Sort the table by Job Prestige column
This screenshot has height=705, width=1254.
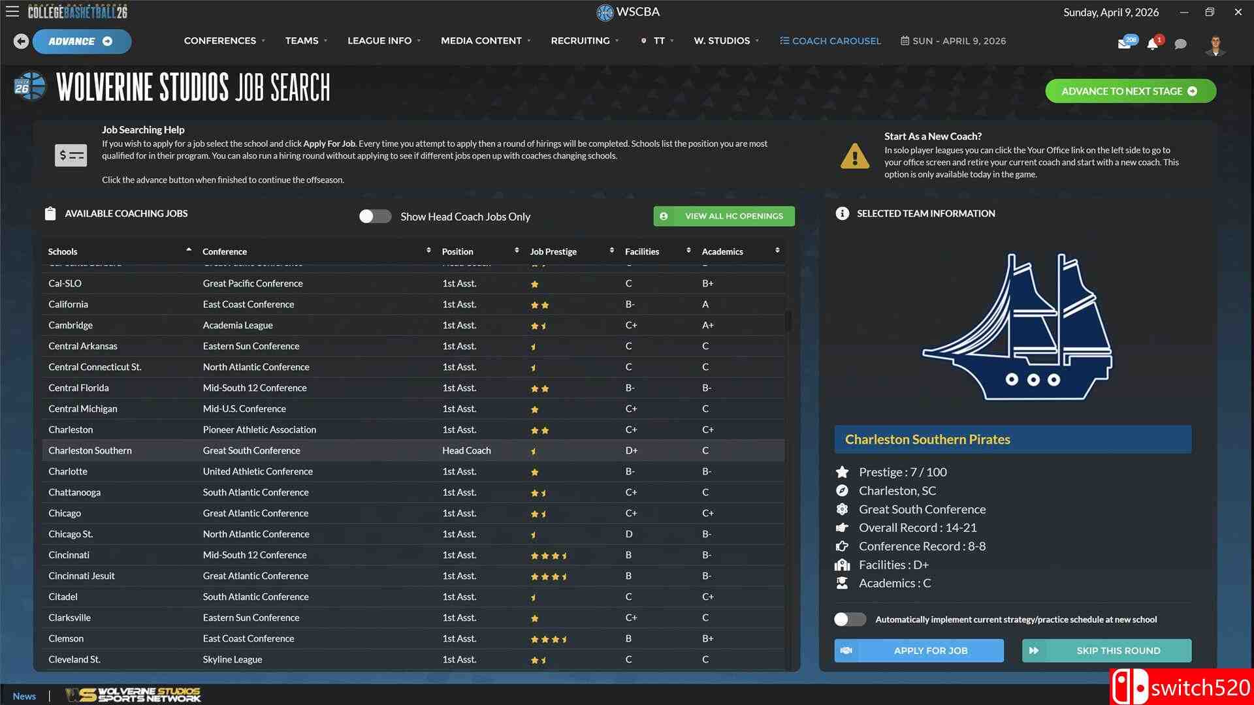click(571, 251)
